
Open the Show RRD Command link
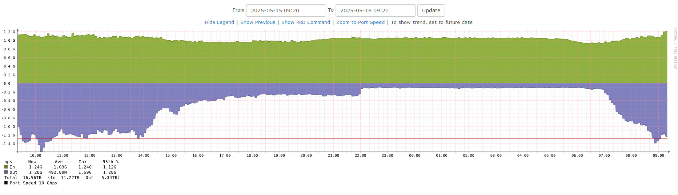click(306, 22)
